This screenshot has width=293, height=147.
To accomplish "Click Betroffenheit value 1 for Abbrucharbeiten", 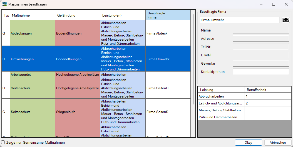I will [268, 96].
